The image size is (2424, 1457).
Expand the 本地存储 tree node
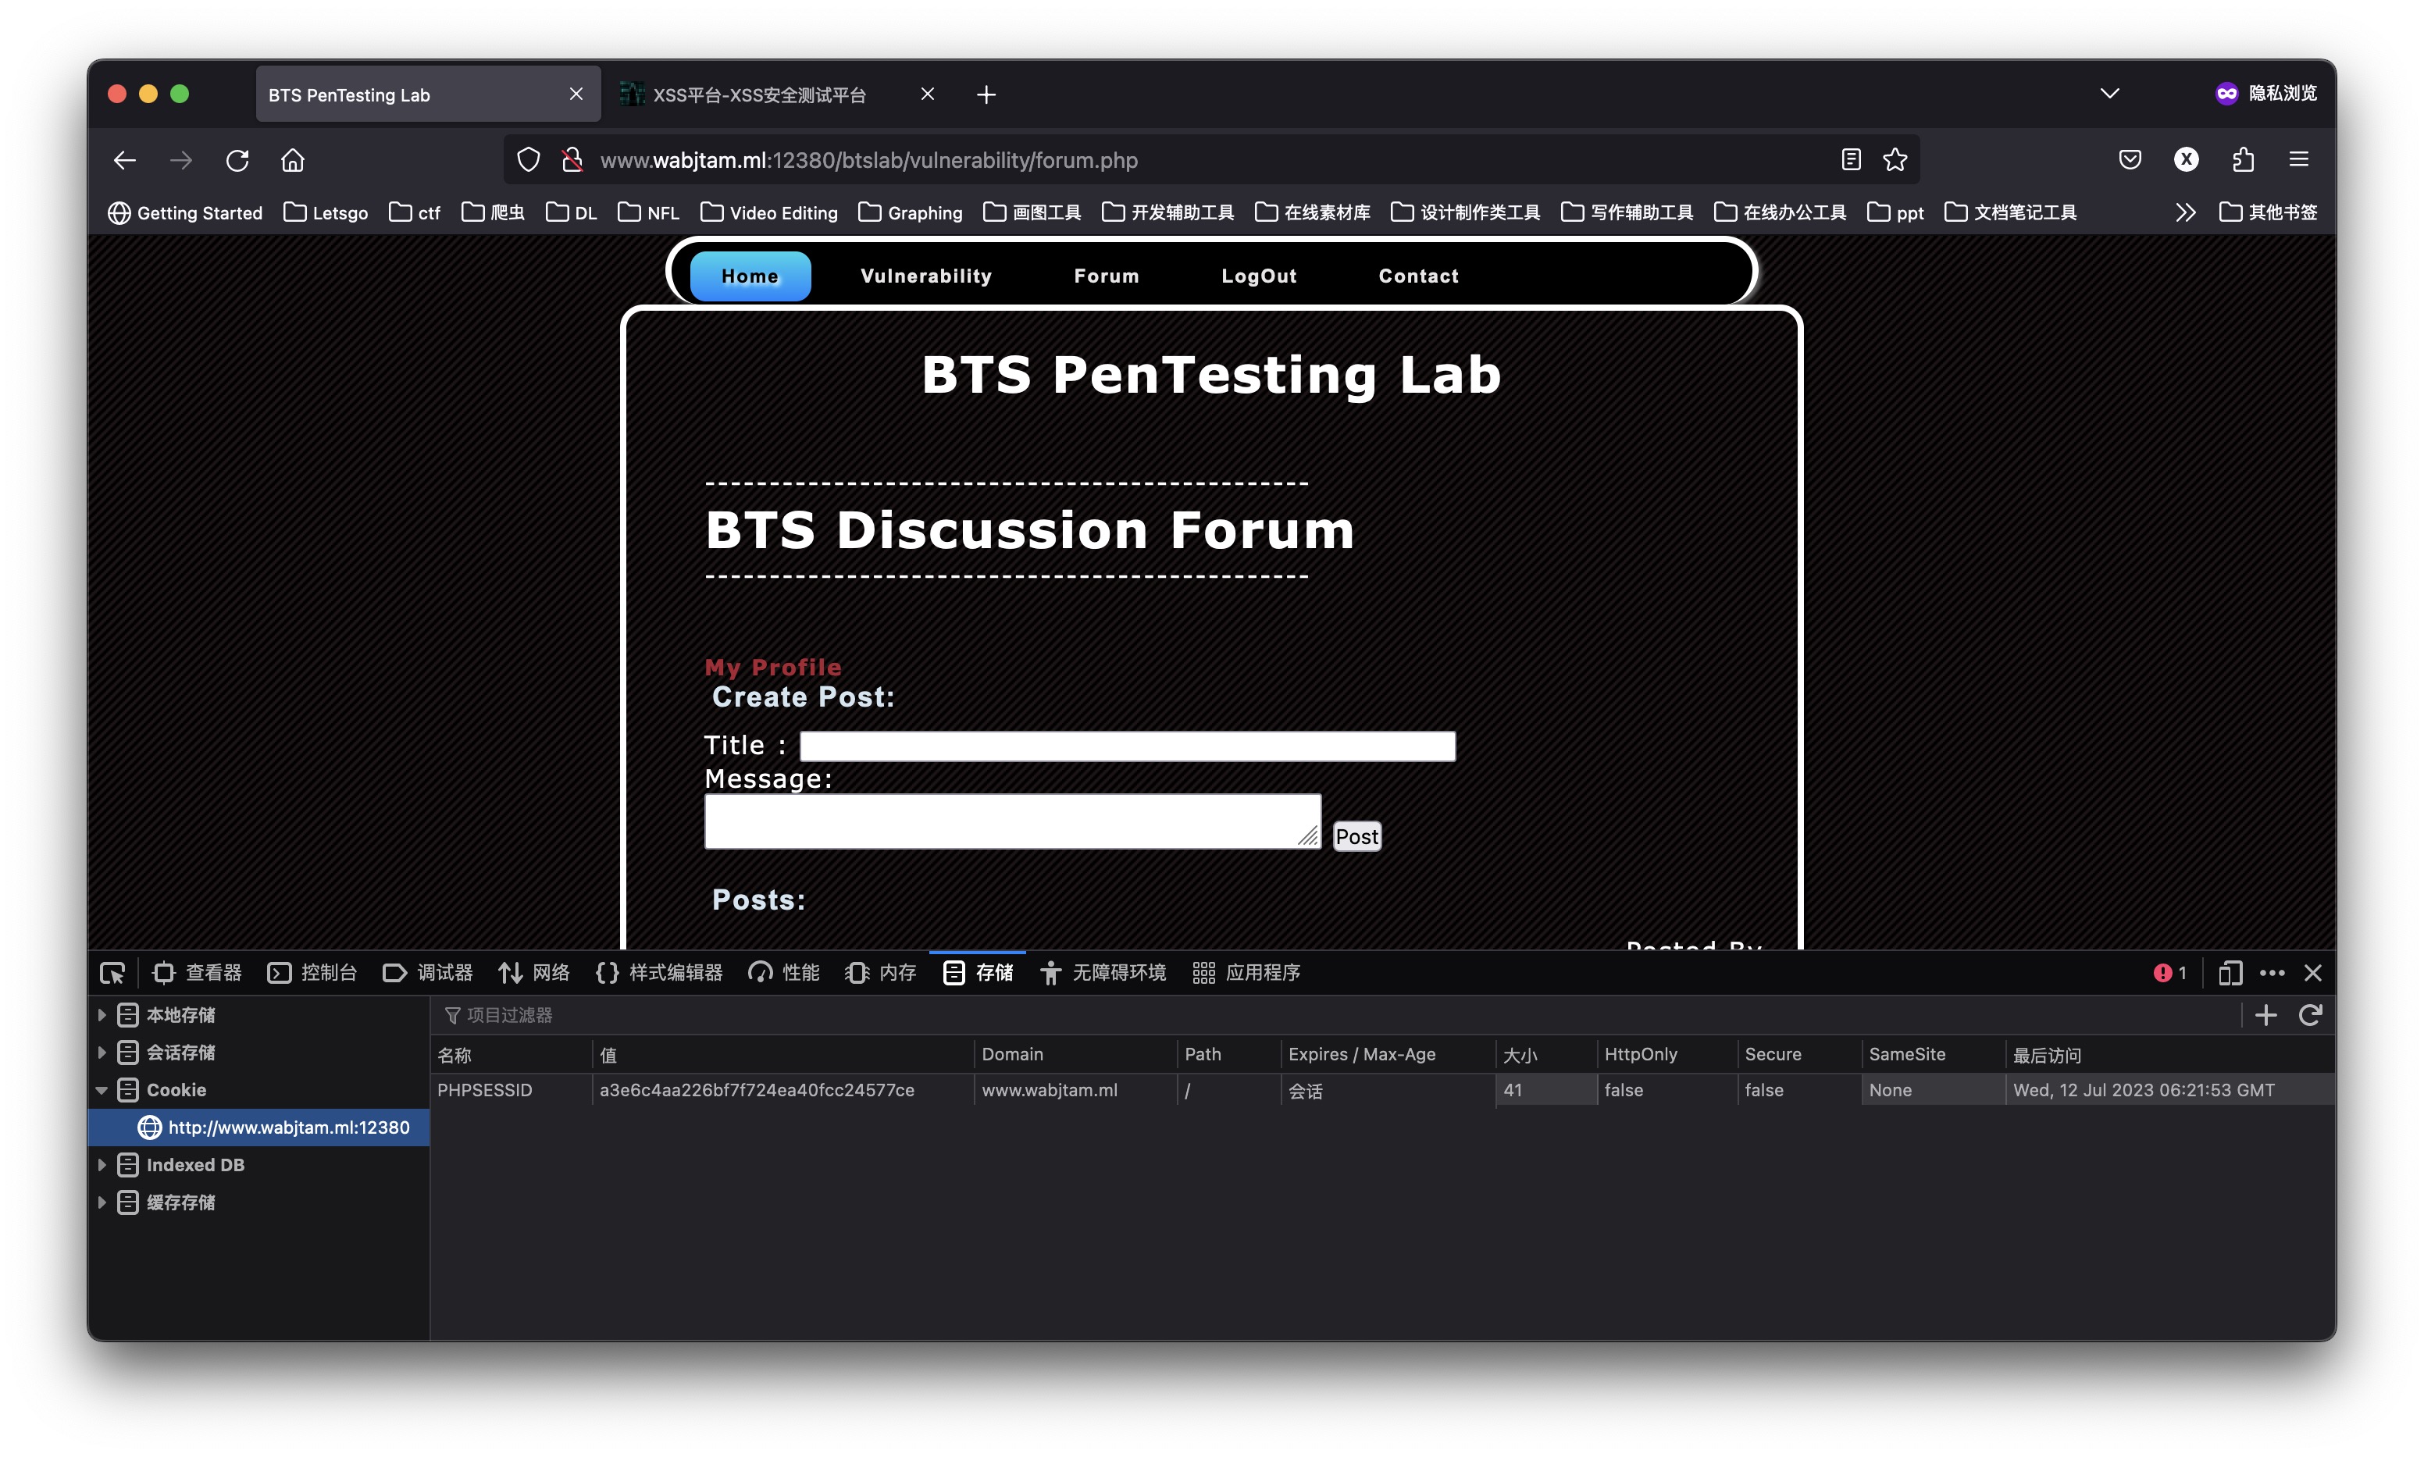point(102,1015)
